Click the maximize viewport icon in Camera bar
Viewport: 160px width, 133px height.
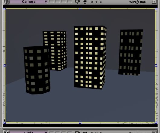coord(154,2)
